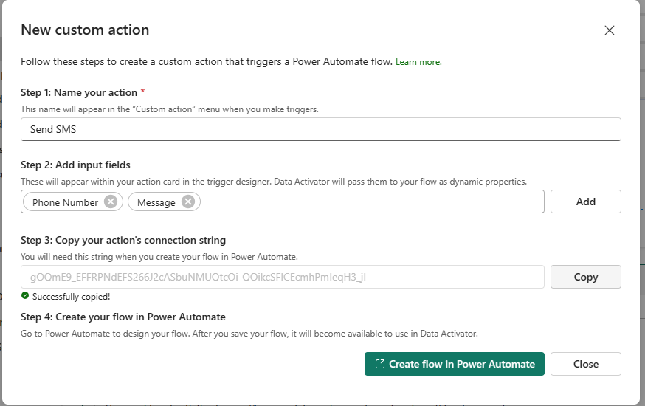Click the New custom action heading
Viewport: 645px width, 406px height.
click(85, 30)
